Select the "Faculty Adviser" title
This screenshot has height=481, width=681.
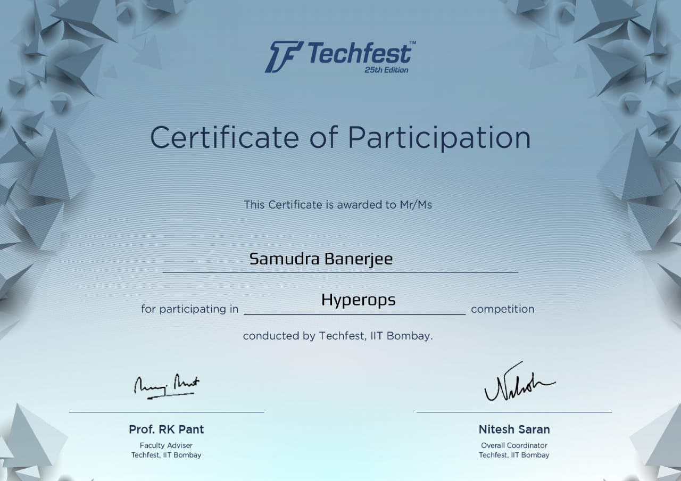(x=166, y=445)
